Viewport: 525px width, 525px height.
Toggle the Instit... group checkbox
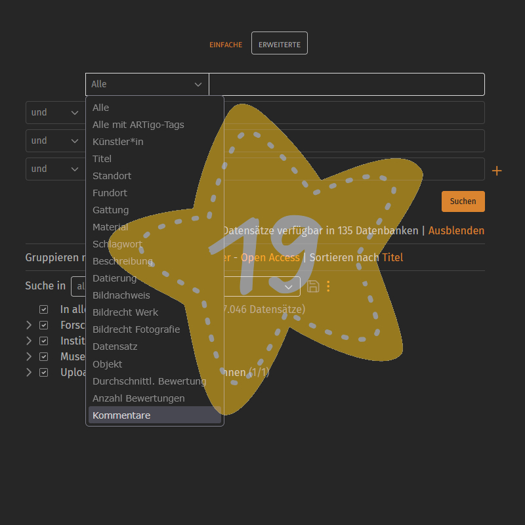pos(44,341)
